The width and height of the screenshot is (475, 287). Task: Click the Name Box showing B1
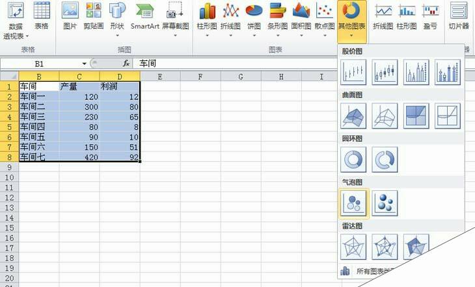click(40, 64)
